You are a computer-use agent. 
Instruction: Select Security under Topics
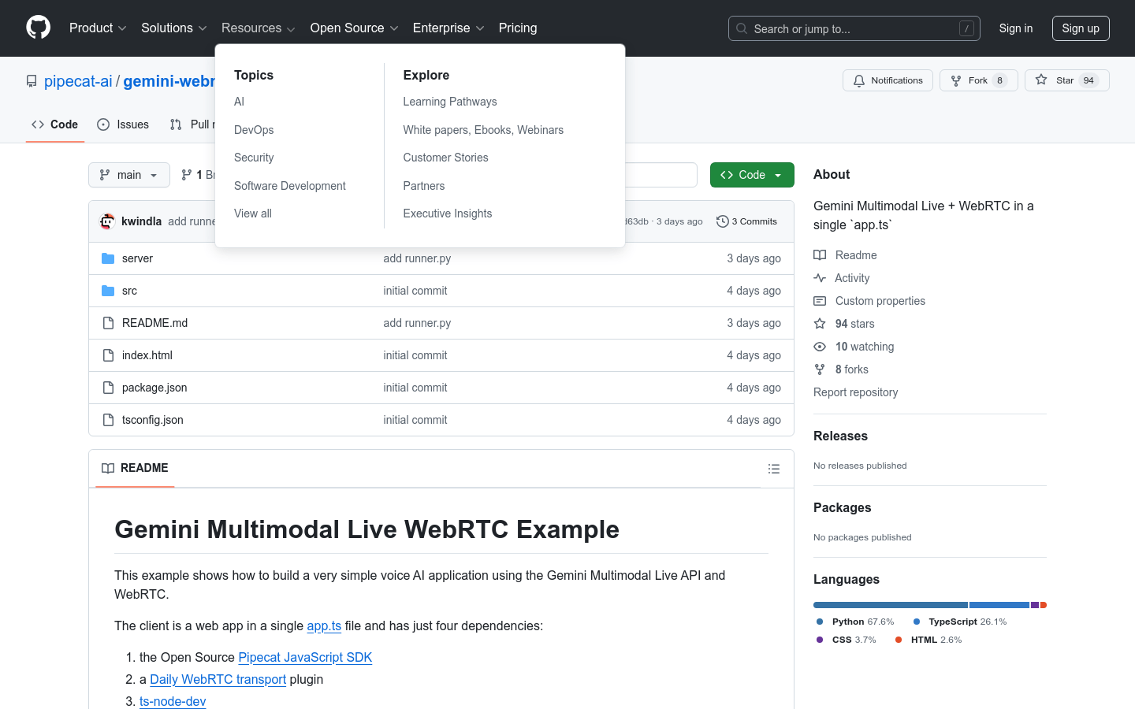point(254,158)
